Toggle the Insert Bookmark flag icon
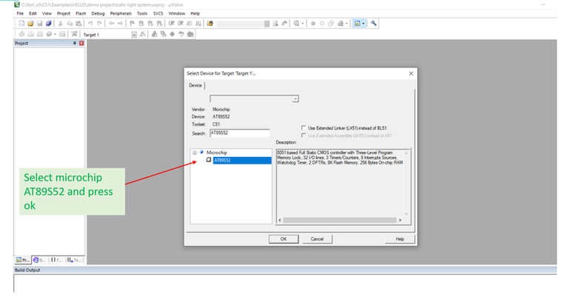 coord(132,23)
